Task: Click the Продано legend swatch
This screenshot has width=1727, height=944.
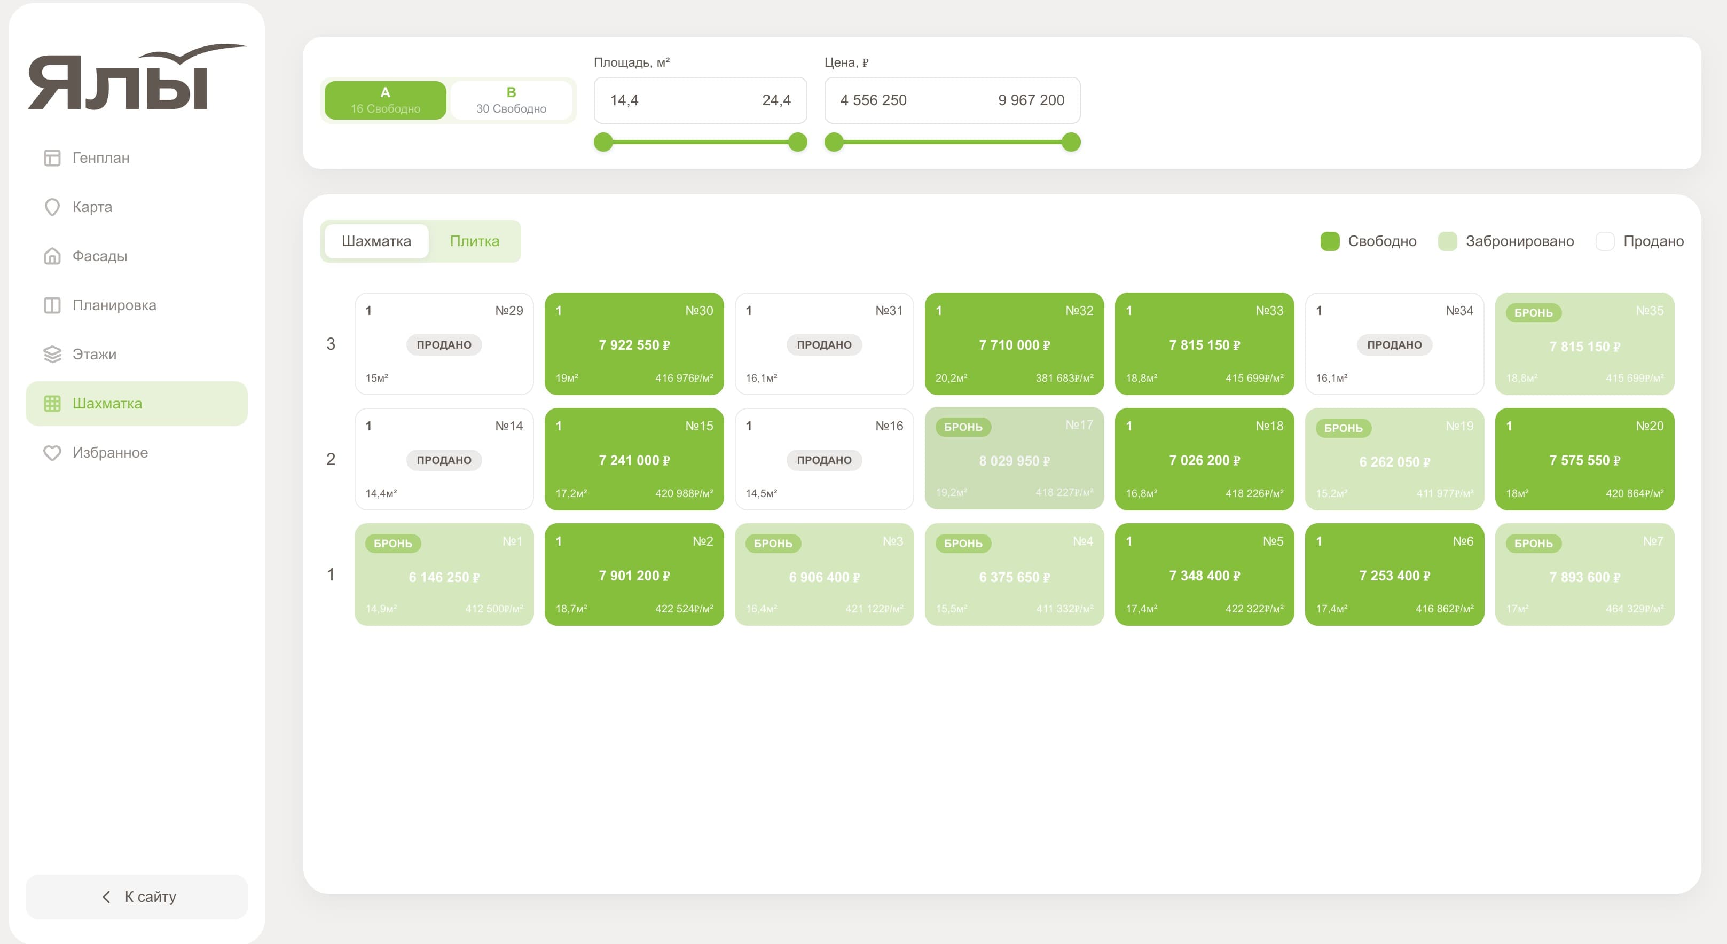Action: tap(1605, 241)
